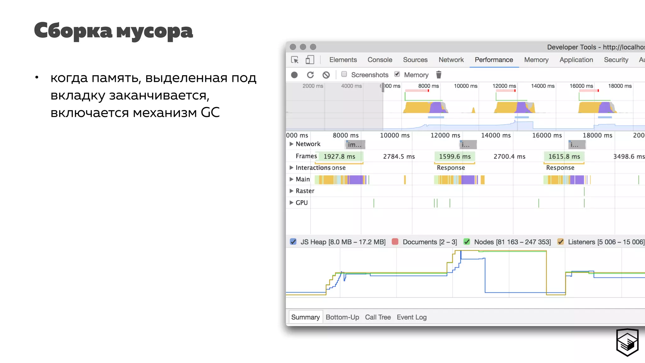Expand the Main thread track
Viewport: 645px width, 363px height.
pyautogui.click(x=291, y=179)
